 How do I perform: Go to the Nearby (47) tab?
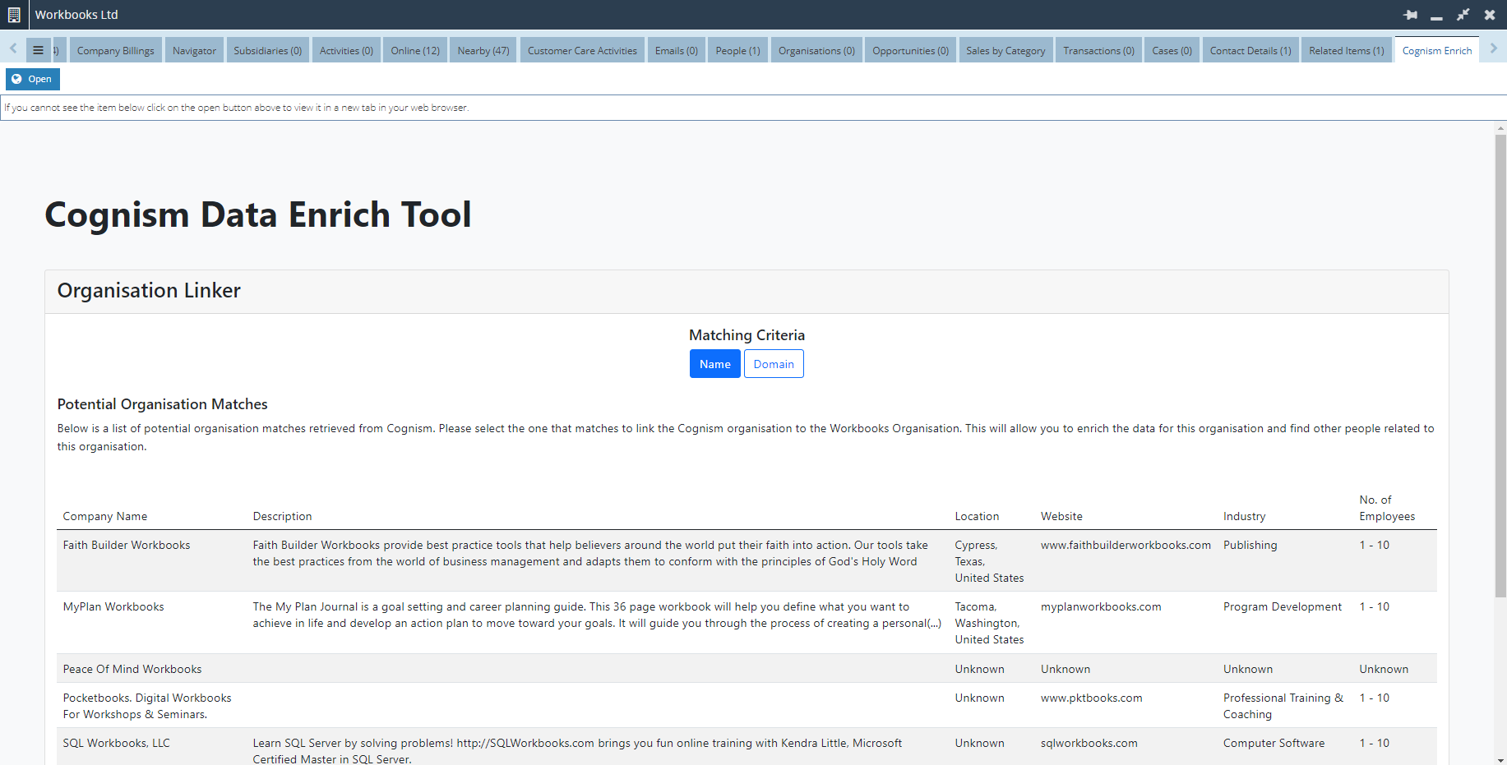click(483, 50)
